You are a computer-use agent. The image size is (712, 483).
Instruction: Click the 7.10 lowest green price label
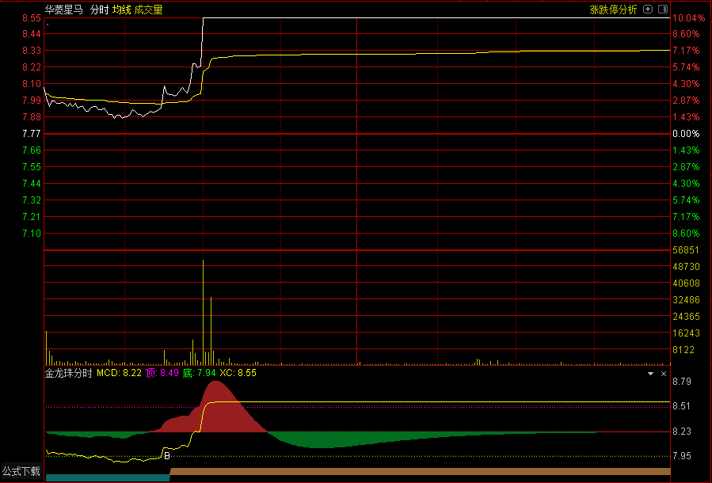tap(32, 234)
